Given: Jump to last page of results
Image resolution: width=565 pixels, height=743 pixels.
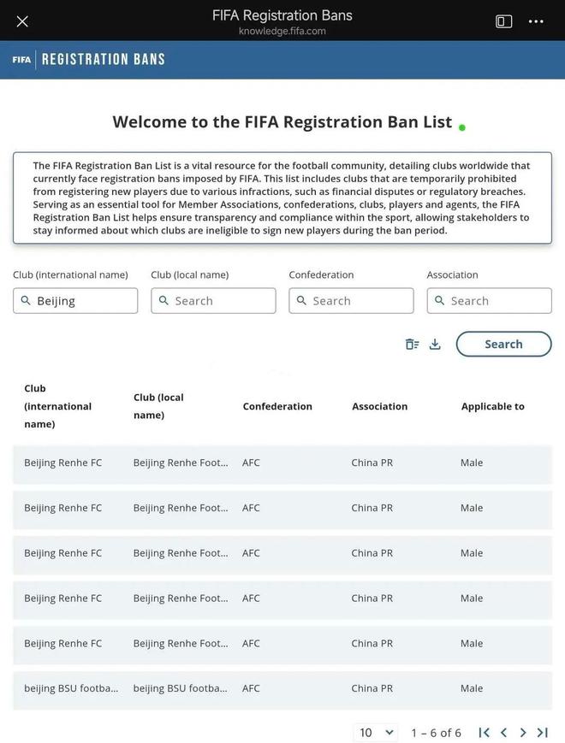Looking at the screenshot, I should pos(542,733).
